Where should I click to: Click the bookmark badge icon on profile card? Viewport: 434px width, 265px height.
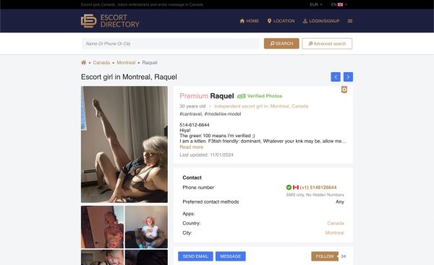point(344,90)
